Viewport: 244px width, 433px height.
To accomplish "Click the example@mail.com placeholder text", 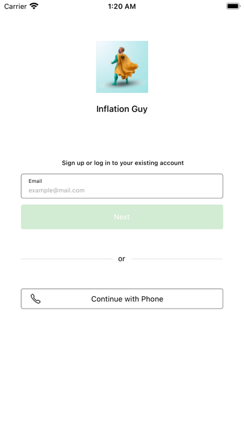I will (x=57, y=190).
